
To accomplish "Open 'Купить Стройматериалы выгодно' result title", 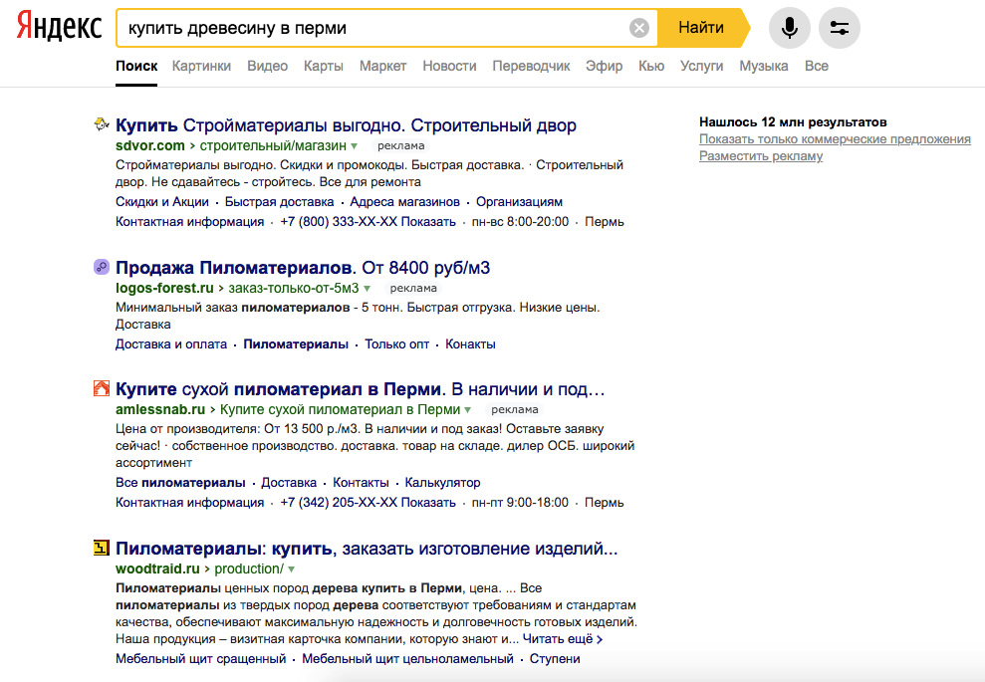I will [x=346, y=125].
